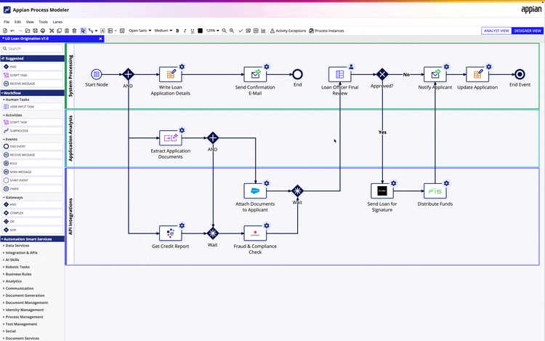Open the Lanes menu
545x341 pixels.
(57, 22)
